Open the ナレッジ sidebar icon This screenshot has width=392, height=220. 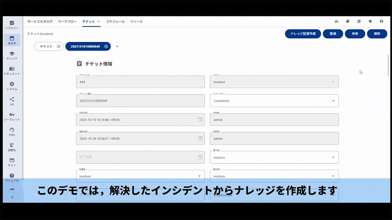(12, 55)
